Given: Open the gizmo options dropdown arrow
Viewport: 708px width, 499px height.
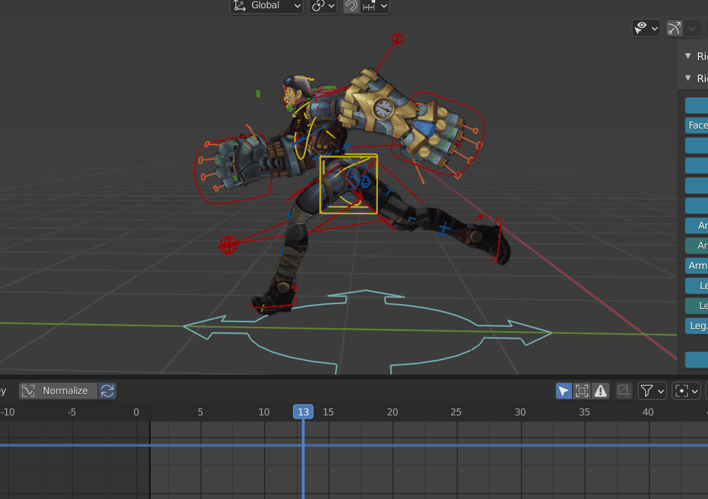Looking at the screenshot, I should 691,28.
